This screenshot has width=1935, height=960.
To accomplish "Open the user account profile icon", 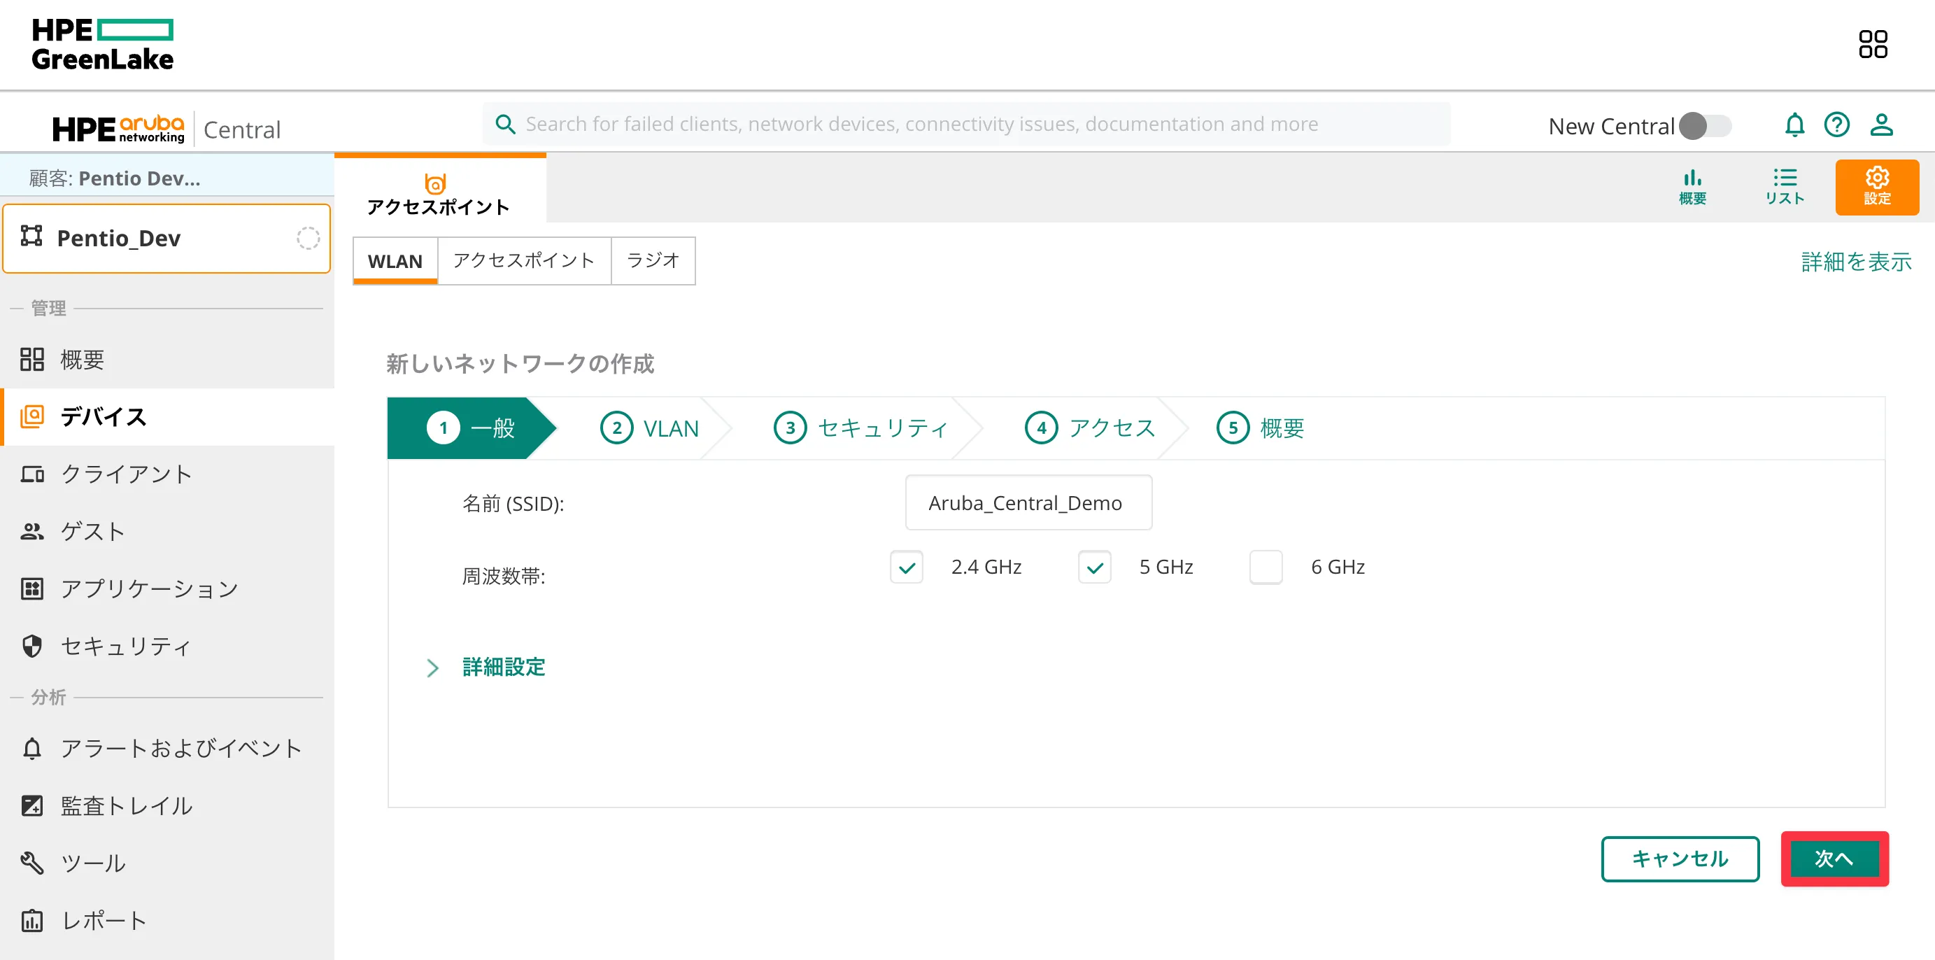I will (1880, 125).
